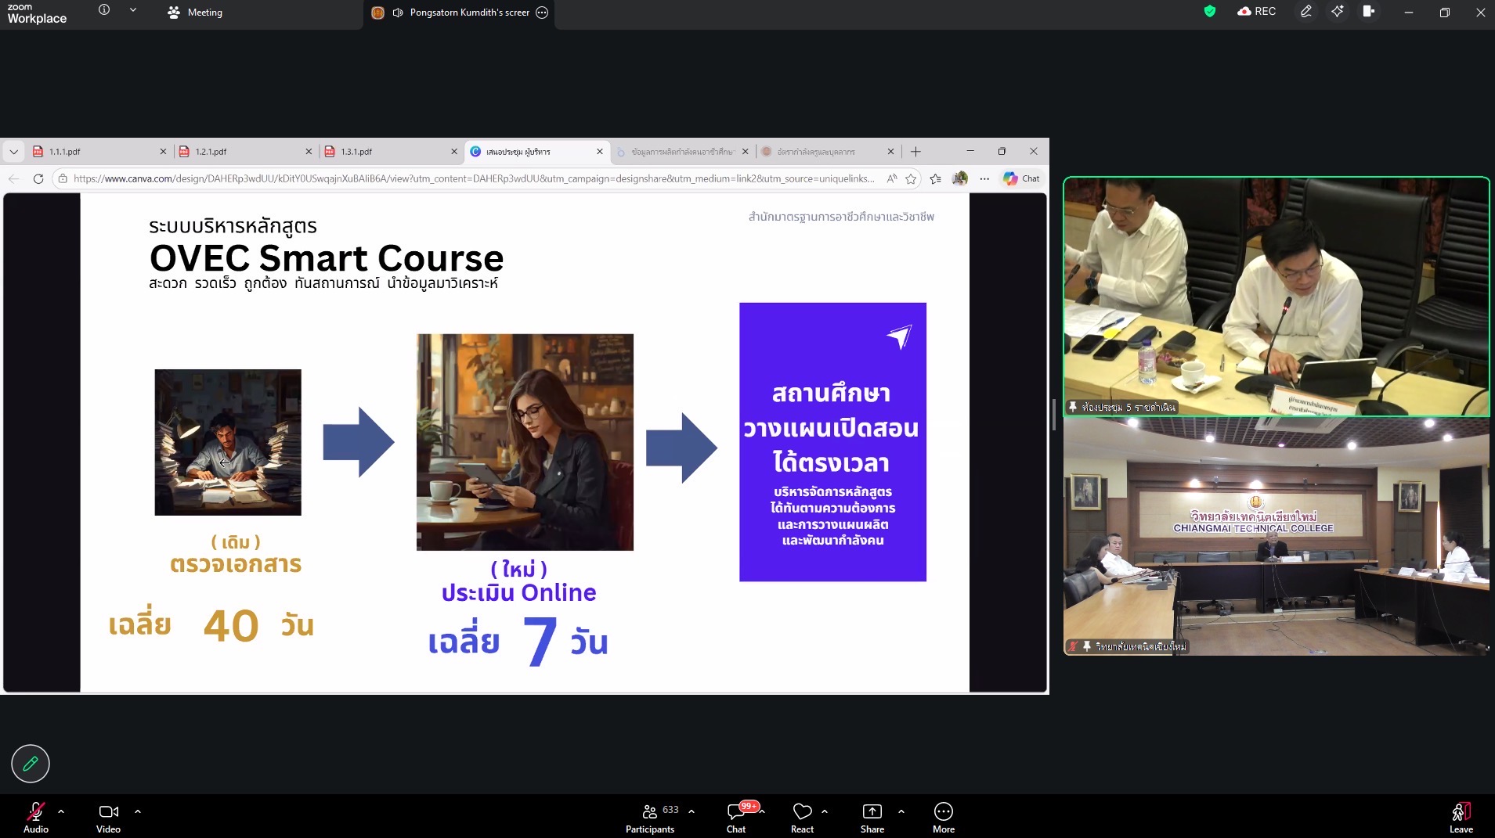Expand audio settings arrow next to Audio
This screenshot has height=838, width=1495.
[61, 811]
